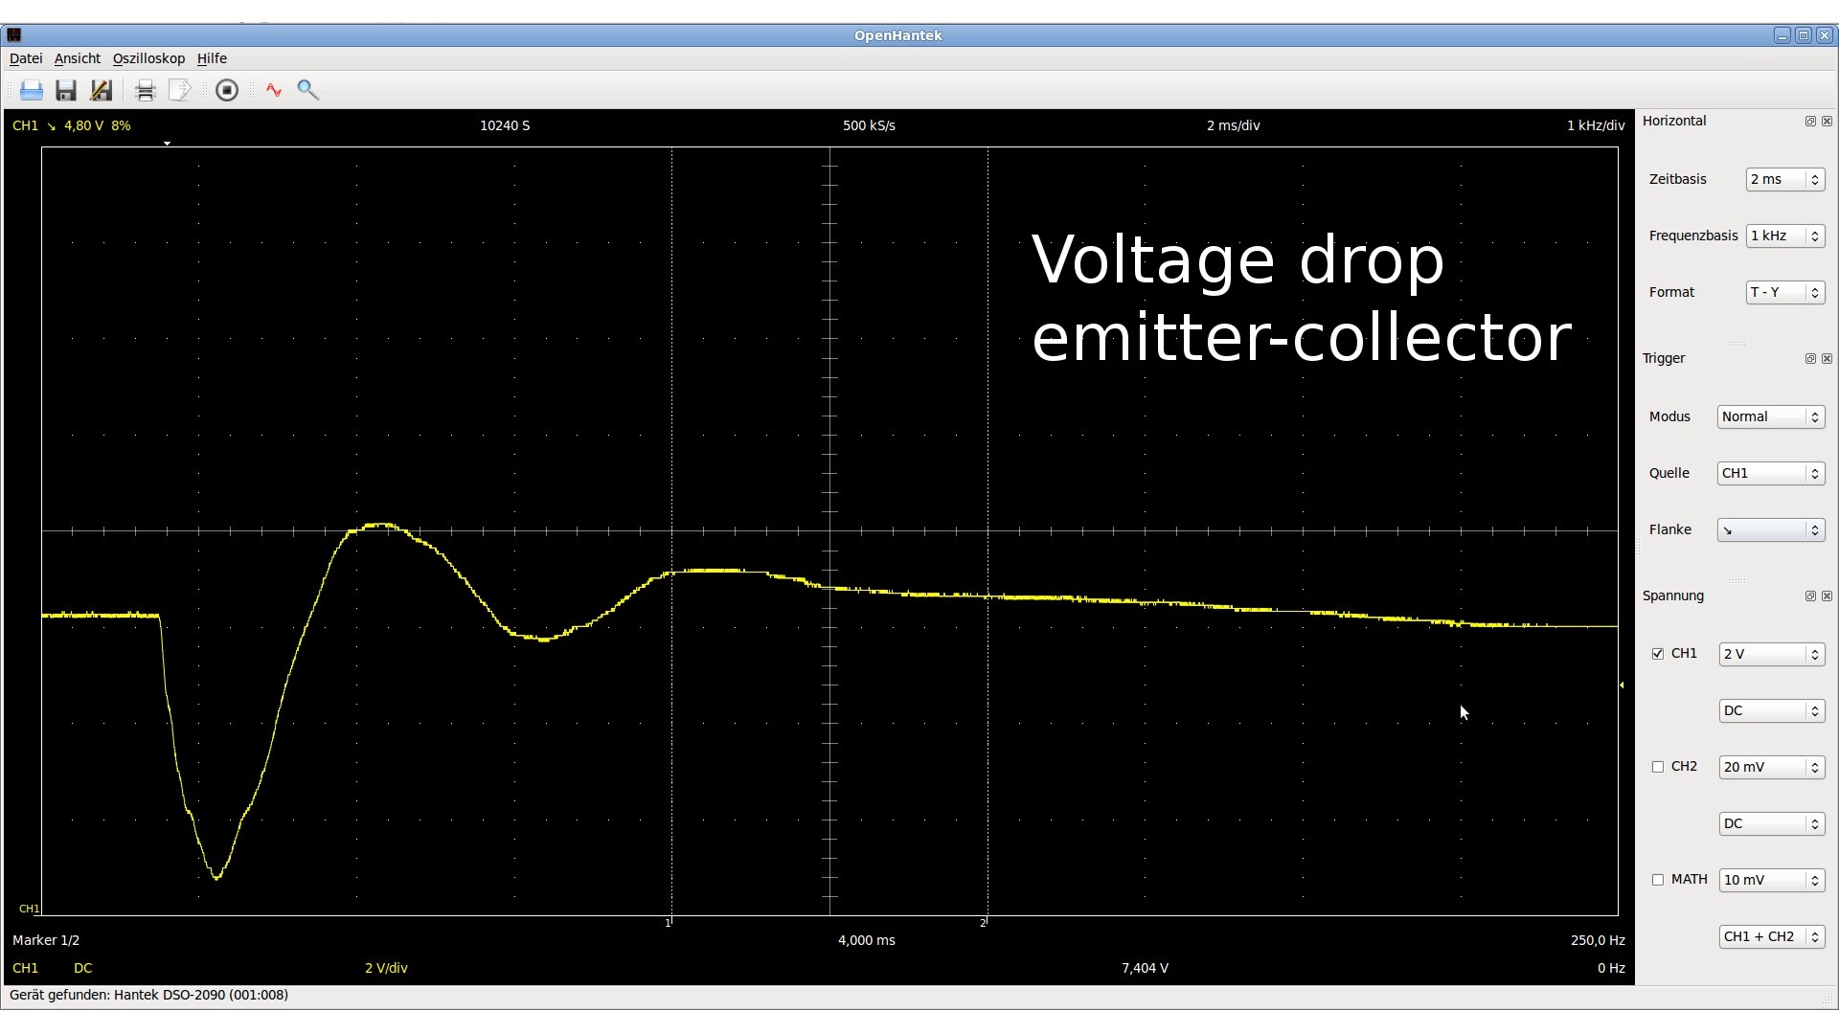1839x1034 pixels.
Task: Click the Print icon in toolbar
Action: pos(145,90)
